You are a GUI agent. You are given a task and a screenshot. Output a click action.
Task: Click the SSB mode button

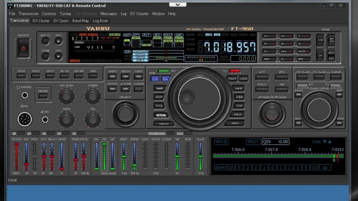(320, 40)
